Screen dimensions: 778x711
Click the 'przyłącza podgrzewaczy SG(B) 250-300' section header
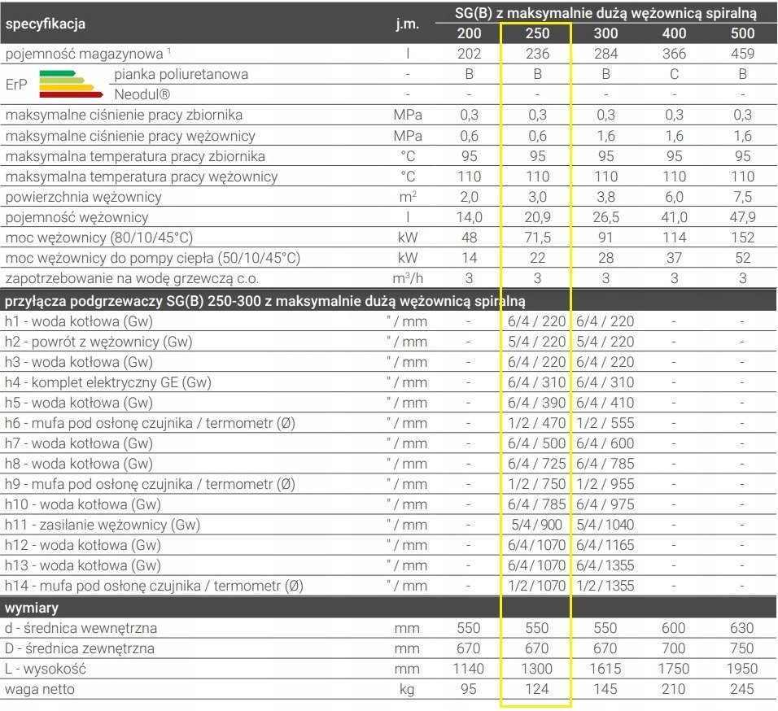(265, 301)
